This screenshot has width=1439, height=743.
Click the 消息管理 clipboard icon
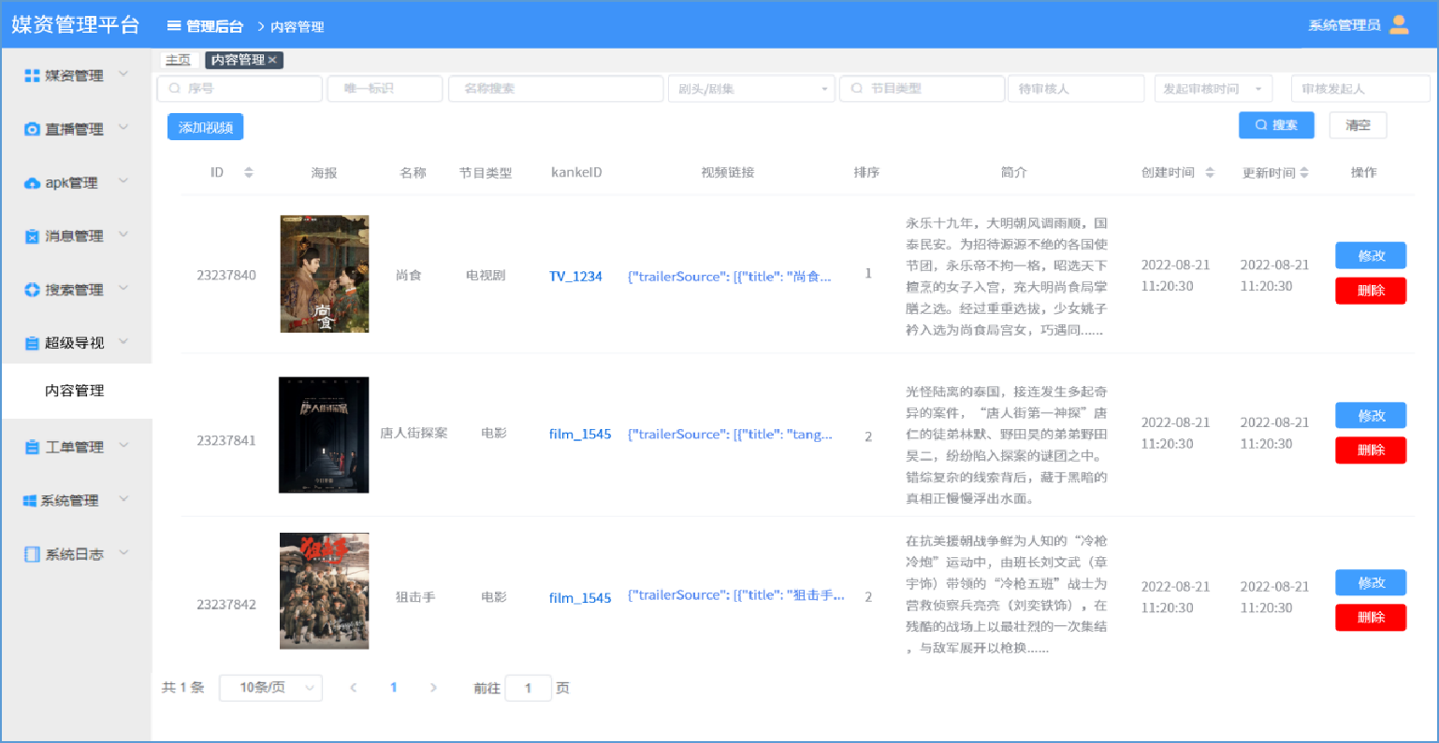[32, 236]
